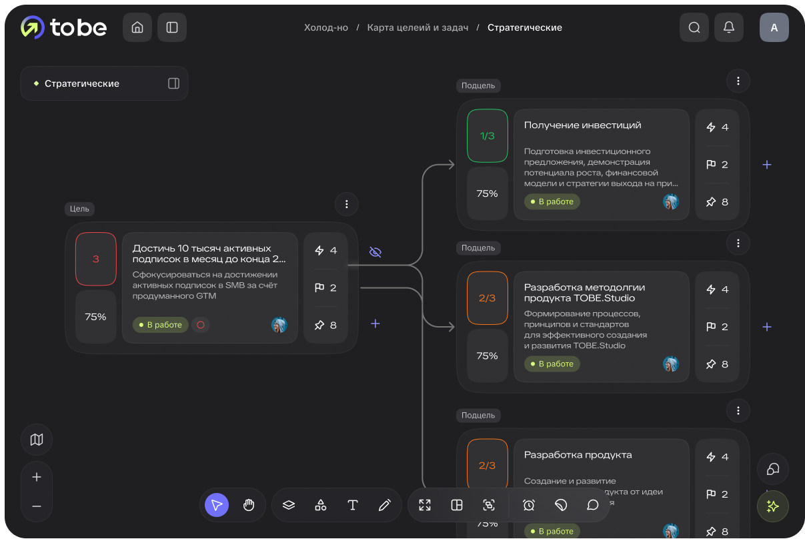The width and height of the screenshot is (805, 543).
Task: Zoom out with the minus button
Action: coord(37,506)
